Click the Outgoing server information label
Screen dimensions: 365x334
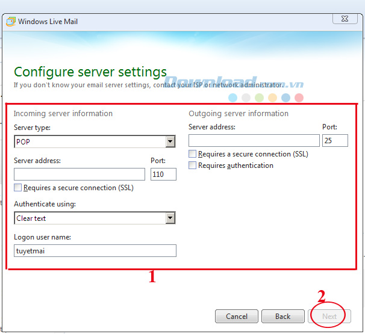tap(239, 114)
